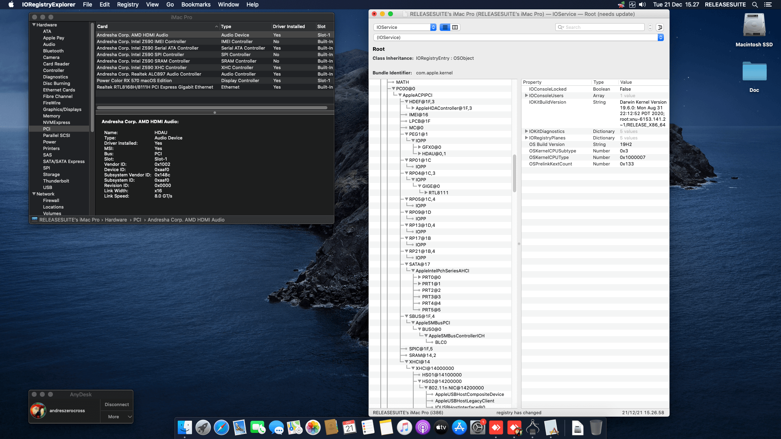Expand the IOKitDiagnostics property
The height and width of the screenshot is (439, 781).
tap(526, 131)
